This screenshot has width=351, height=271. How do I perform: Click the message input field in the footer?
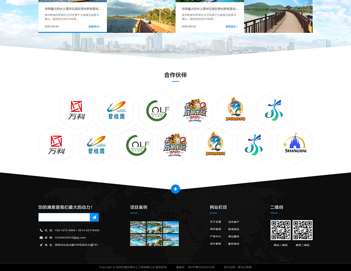[x=63, y=218]
